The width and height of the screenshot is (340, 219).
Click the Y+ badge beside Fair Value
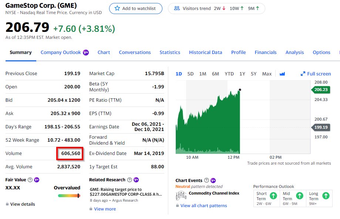click(x=37, y=180)
